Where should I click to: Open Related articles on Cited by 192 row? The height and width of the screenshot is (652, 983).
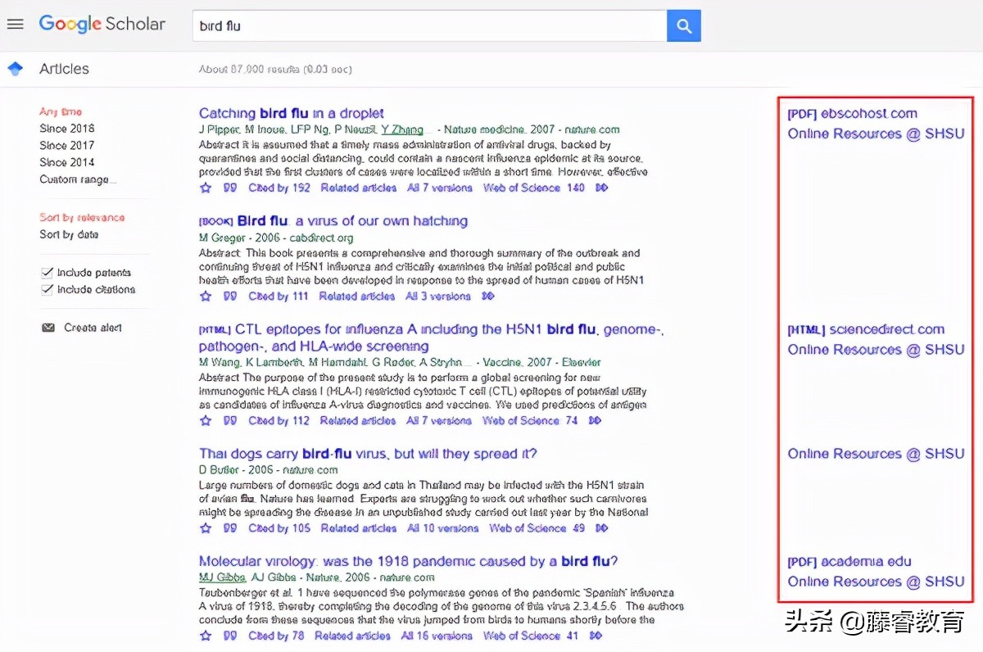point(359,188)
